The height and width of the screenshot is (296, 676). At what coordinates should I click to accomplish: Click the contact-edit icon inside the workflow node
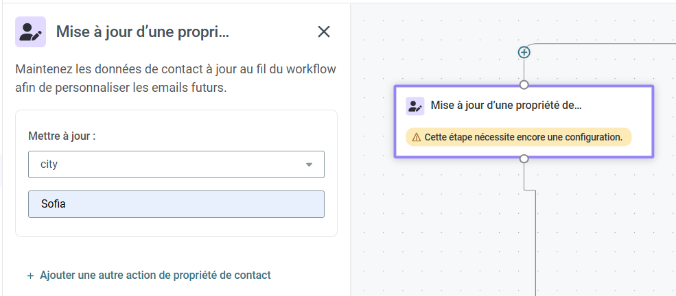[x=415, y=106]
